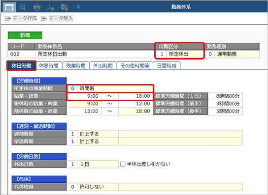The width and height of the screenshot is (268, 195).
Task: Switch to the 休憩時間 tab
Action: tap(49, 66)
